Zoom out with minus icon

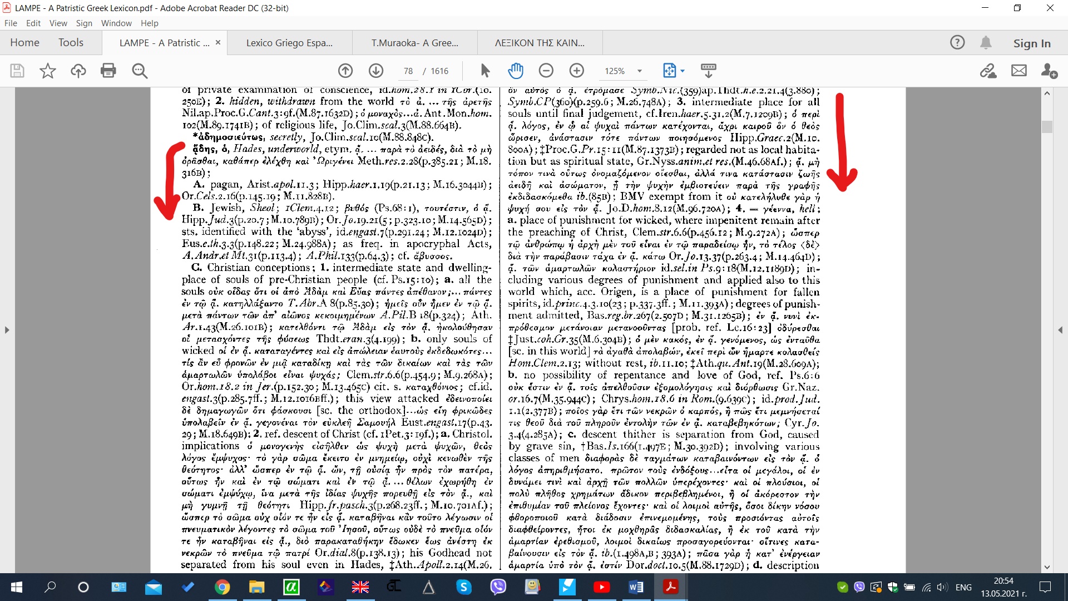(x=546, y=71)
